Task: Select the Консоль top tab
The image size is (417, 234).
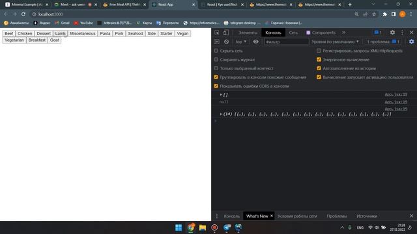Action: point(273,32)
